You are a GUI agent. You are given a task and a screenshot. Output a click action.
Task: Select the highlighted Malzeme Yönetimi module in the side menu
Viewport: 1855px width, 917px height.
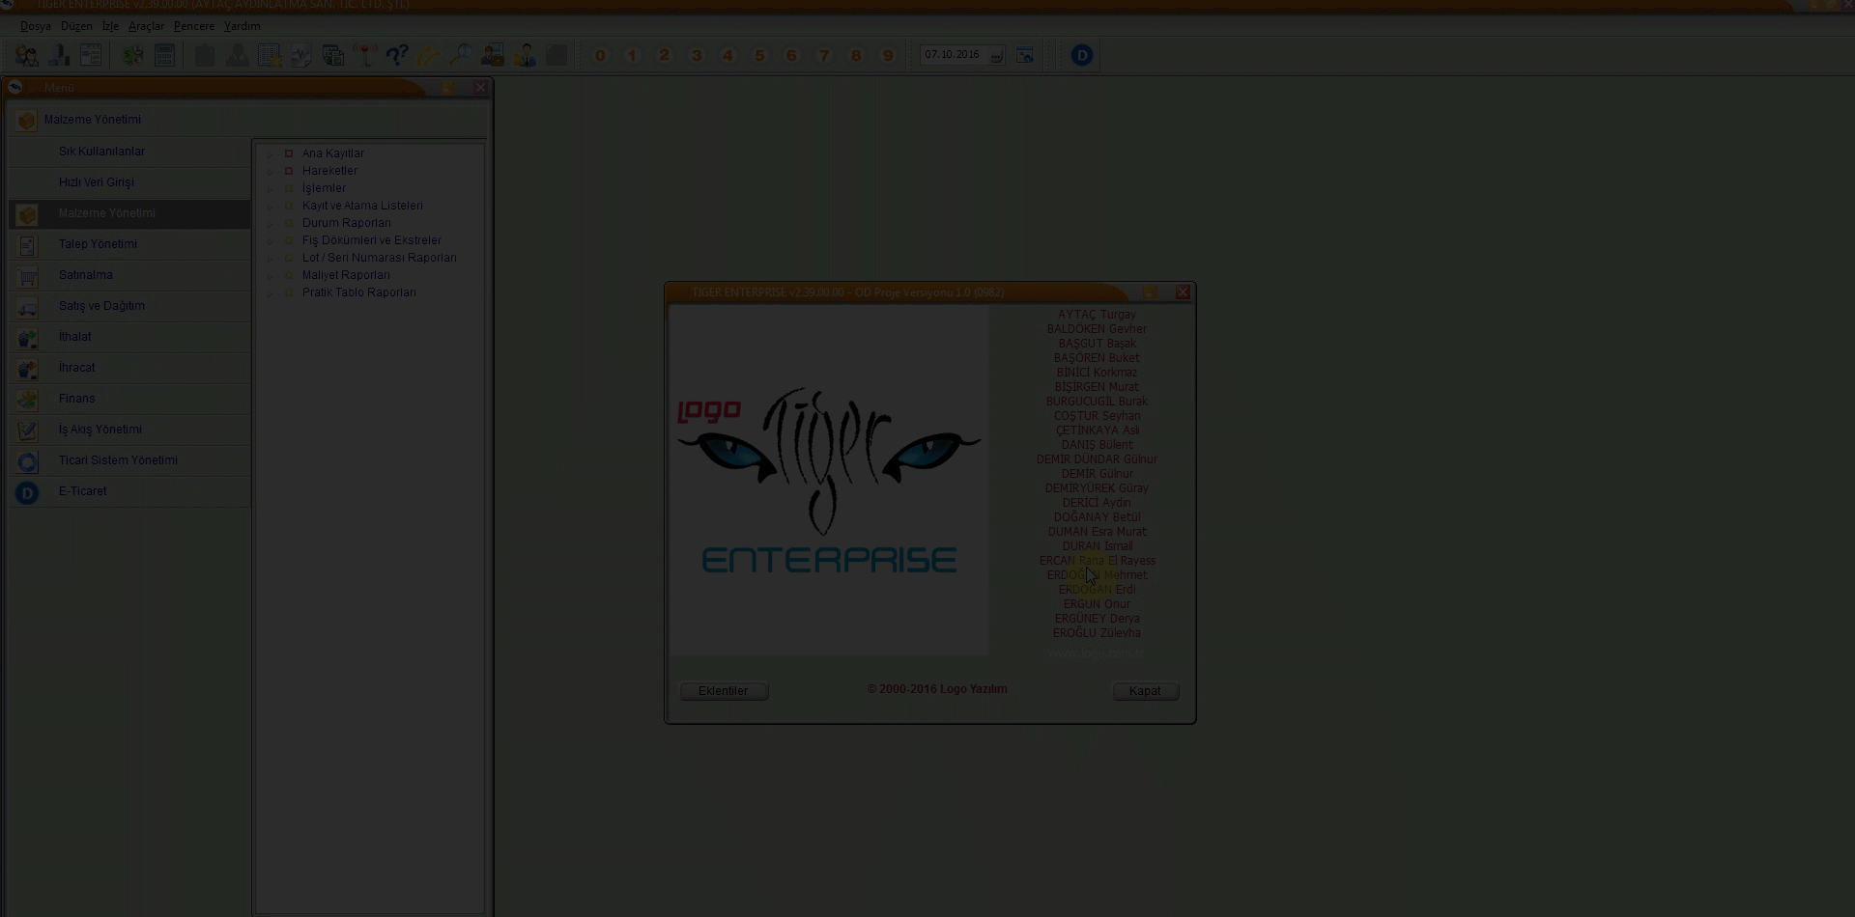pos(129,213)
